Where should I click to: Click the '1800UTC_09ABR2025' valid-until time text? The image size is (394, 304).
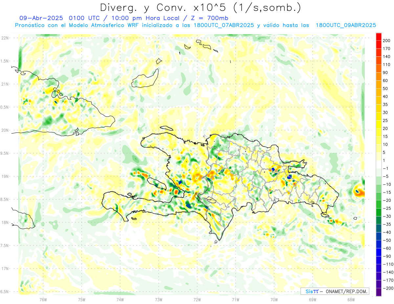[346, 25]
